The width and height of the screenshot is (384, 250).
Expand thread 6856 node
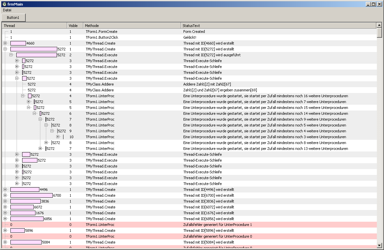coord(5,219)
